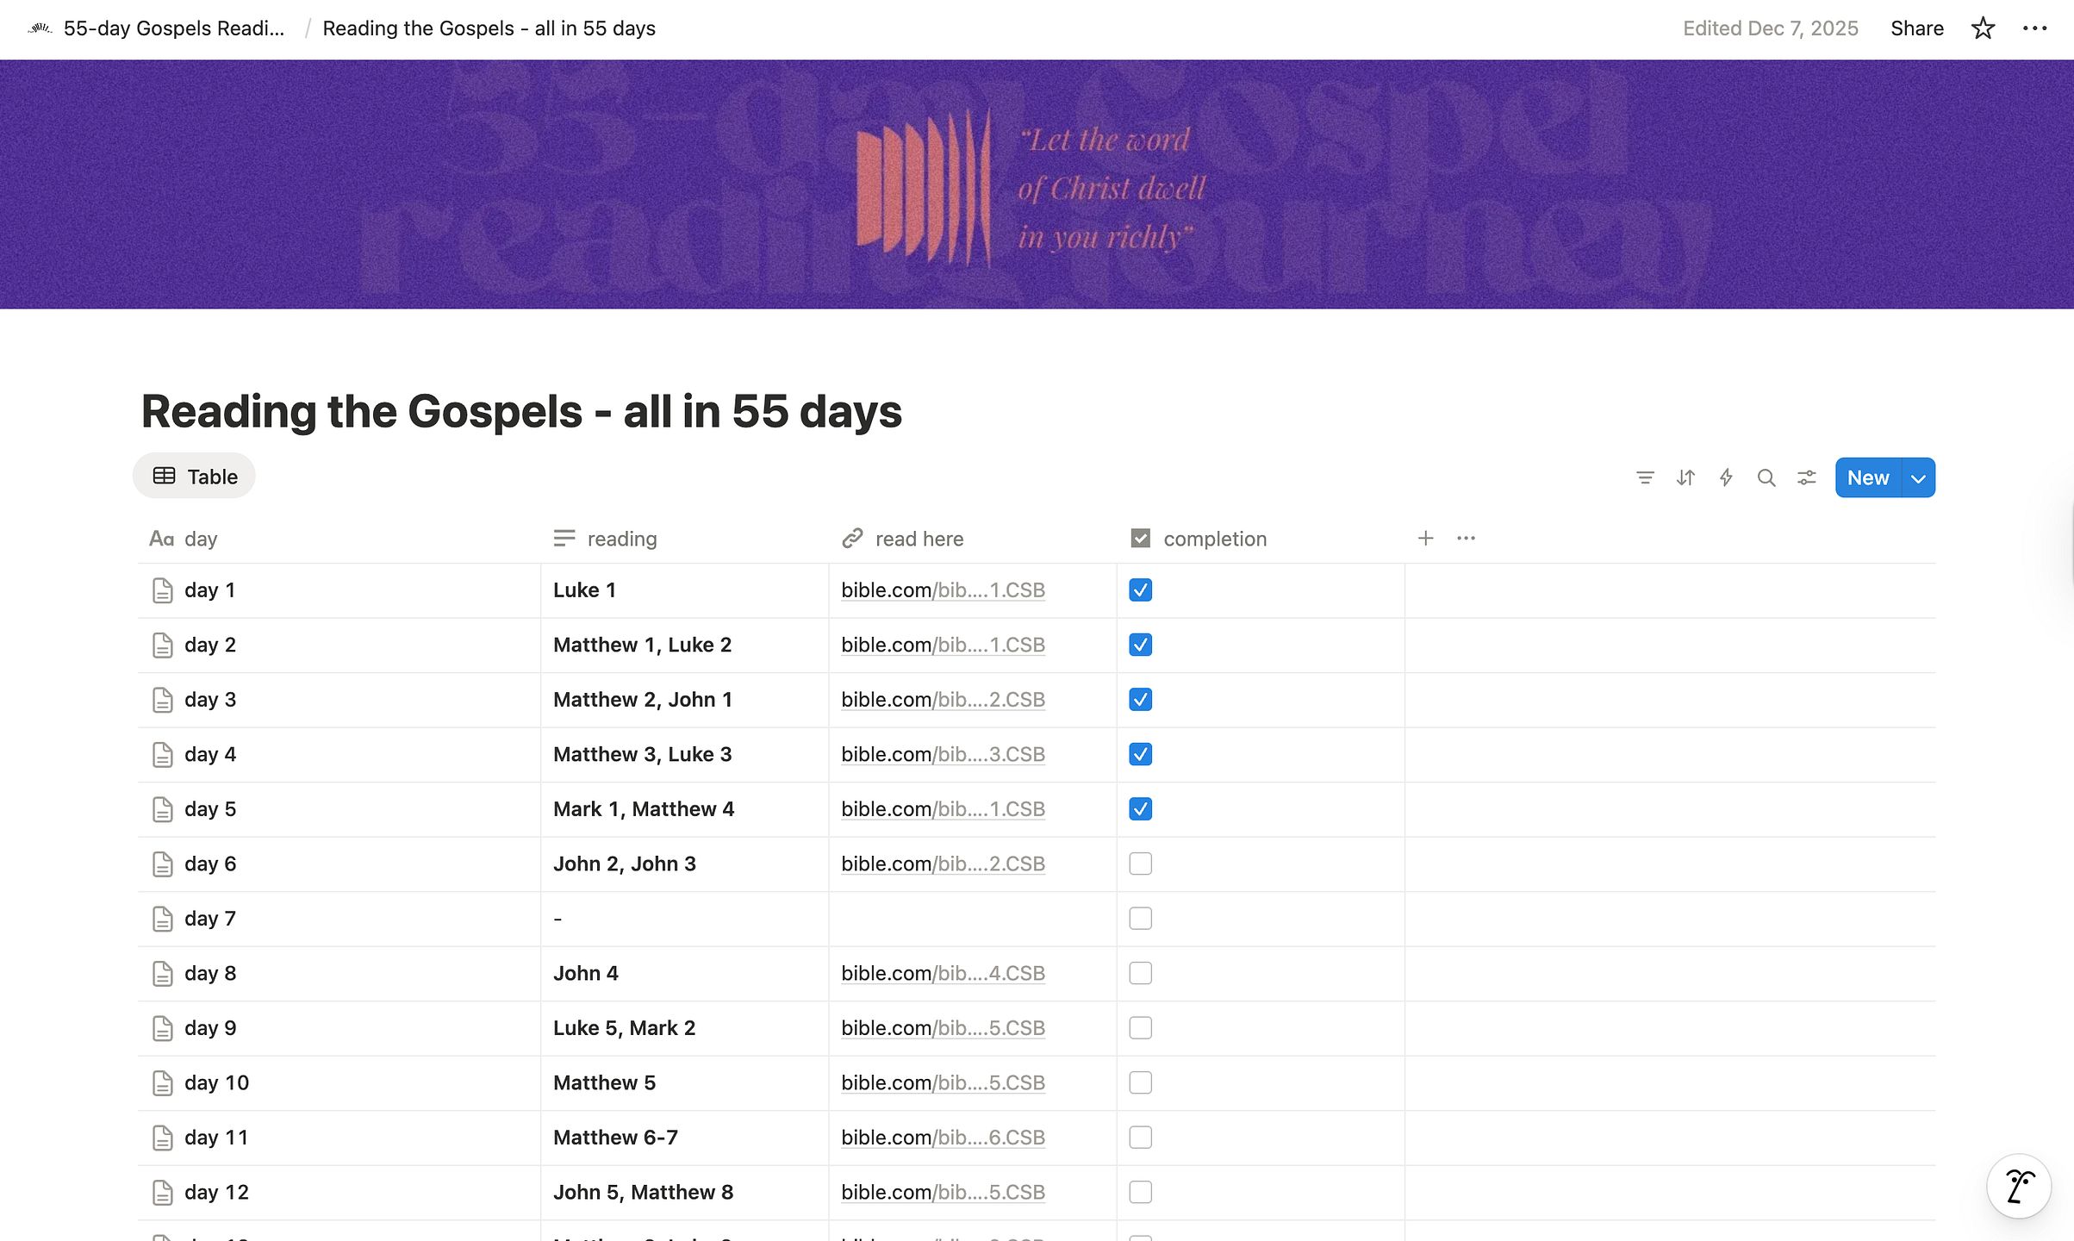Click the sort arrows icon

pos(1685,477)
